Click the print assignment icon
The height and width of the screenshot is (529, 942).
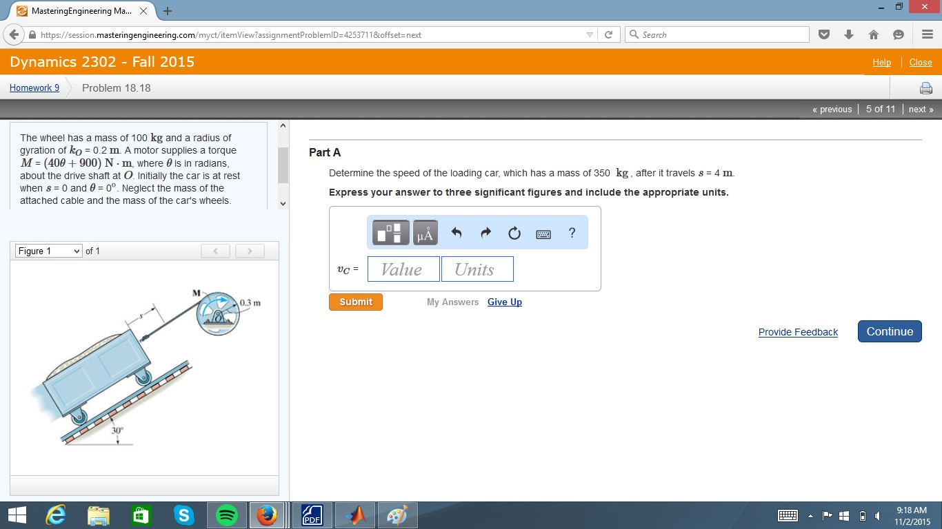click(x=925, y=87)
